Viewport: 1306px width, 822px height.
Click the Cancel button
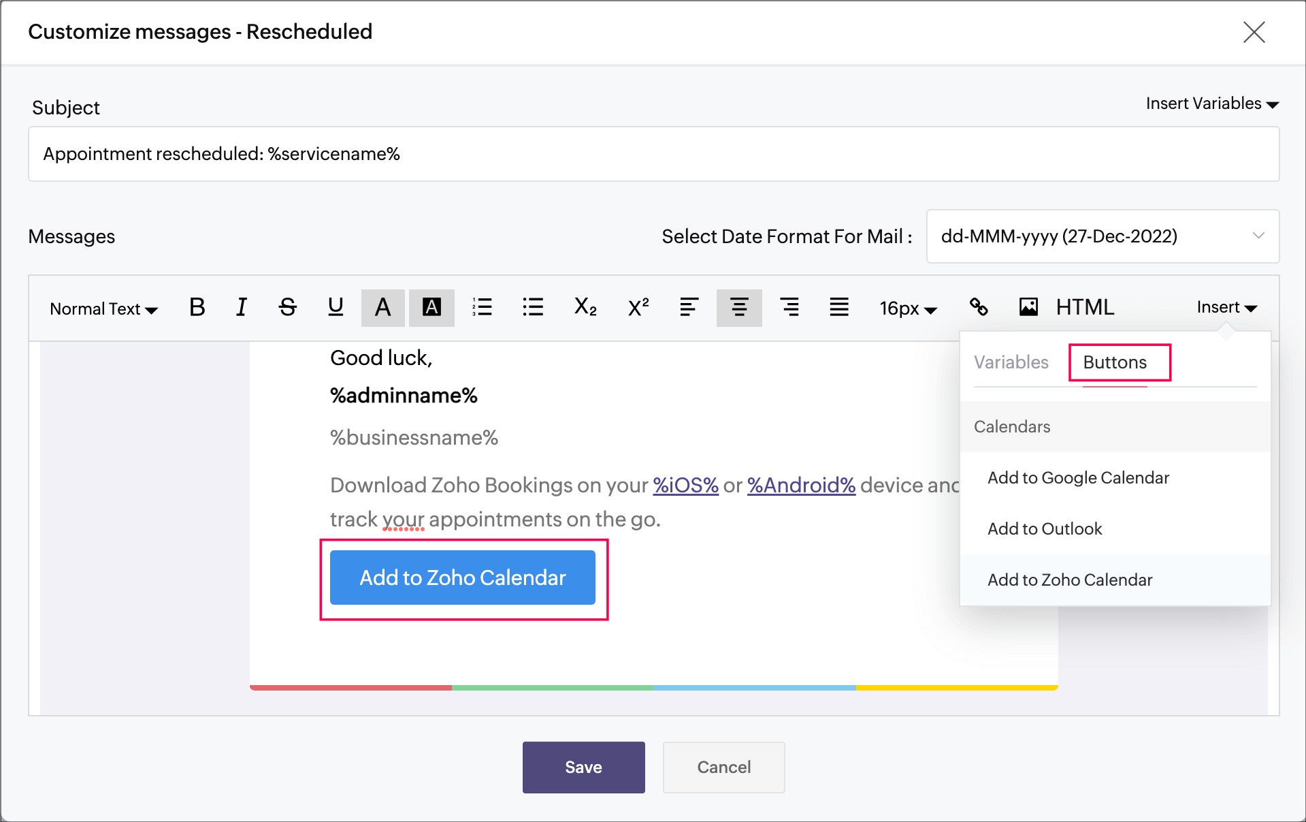point(723,768)
